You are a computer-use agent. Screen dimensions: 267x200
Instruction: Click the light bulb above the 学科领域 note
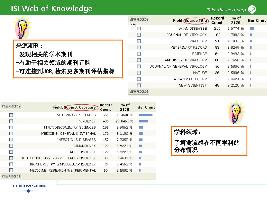tap(236, 112)
